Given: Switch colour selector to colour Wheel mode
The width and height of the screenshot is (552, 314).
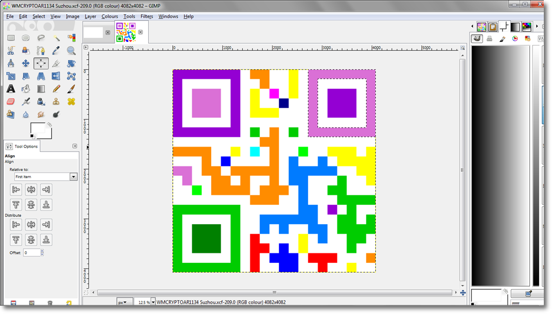Looking at the screenshot, I should click(x=515, y=39).
